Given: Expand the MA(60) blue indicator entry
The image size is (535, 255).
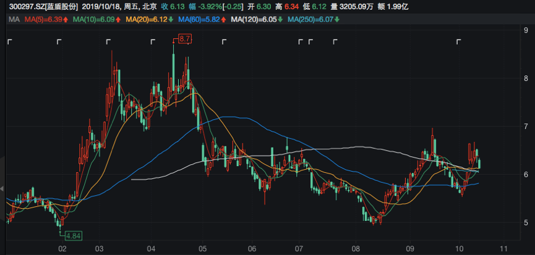Looking at the screenshot, I should [x=199, y=20].
